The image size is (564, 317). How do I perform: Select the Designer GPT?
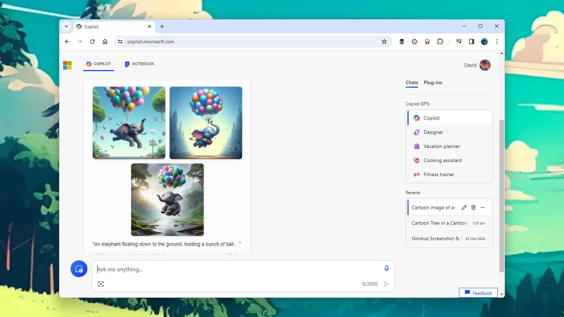tap(433, 132)
